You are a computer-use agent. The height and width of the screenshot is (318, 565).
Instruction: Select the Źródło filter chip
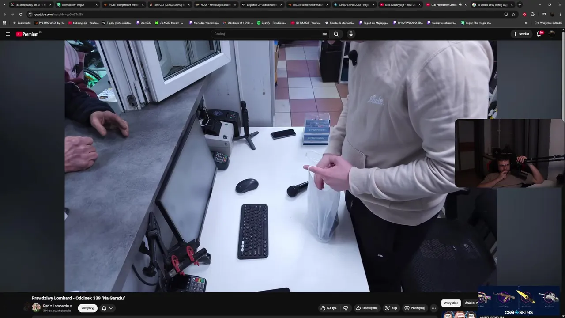[x=471, y=303]
